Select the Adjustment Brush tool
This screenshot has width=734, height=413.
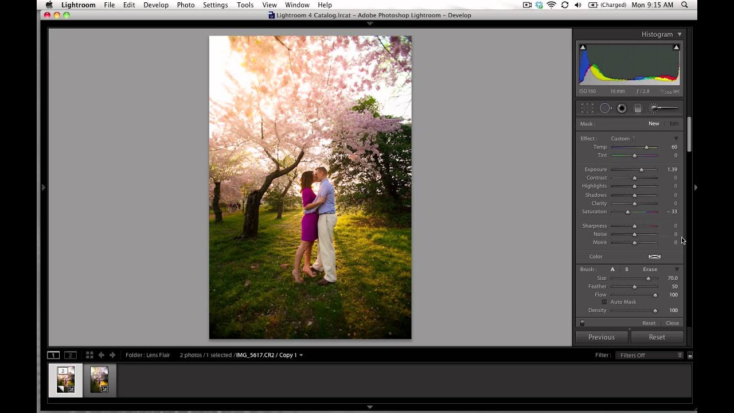(x=664, y=108)
